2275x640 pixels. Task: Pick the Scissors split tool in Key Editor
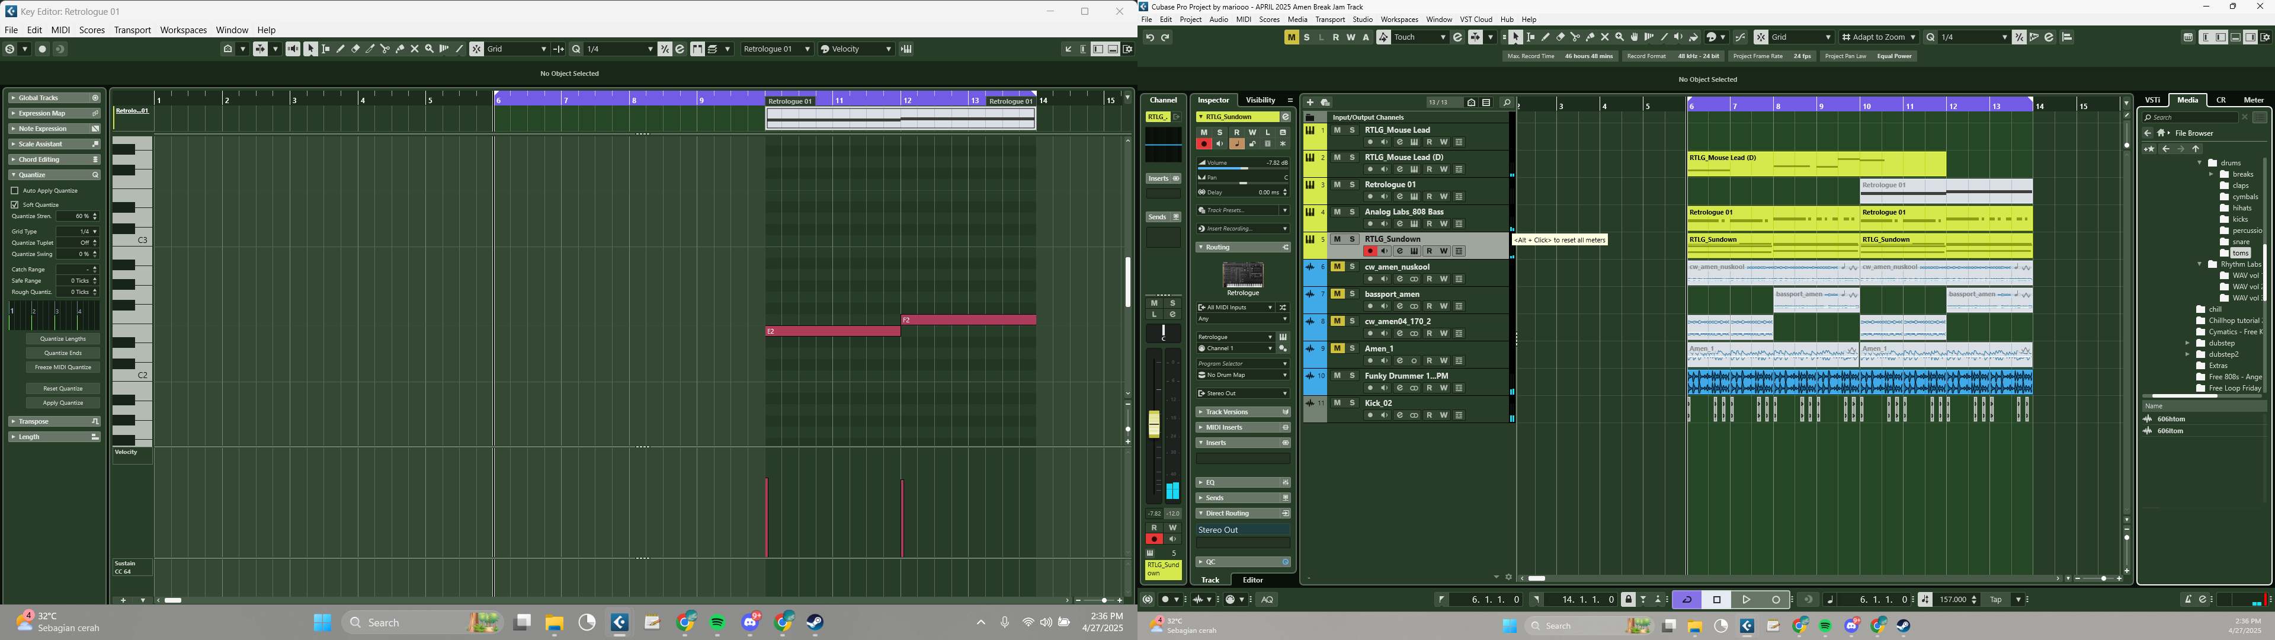tap(385, 49)
